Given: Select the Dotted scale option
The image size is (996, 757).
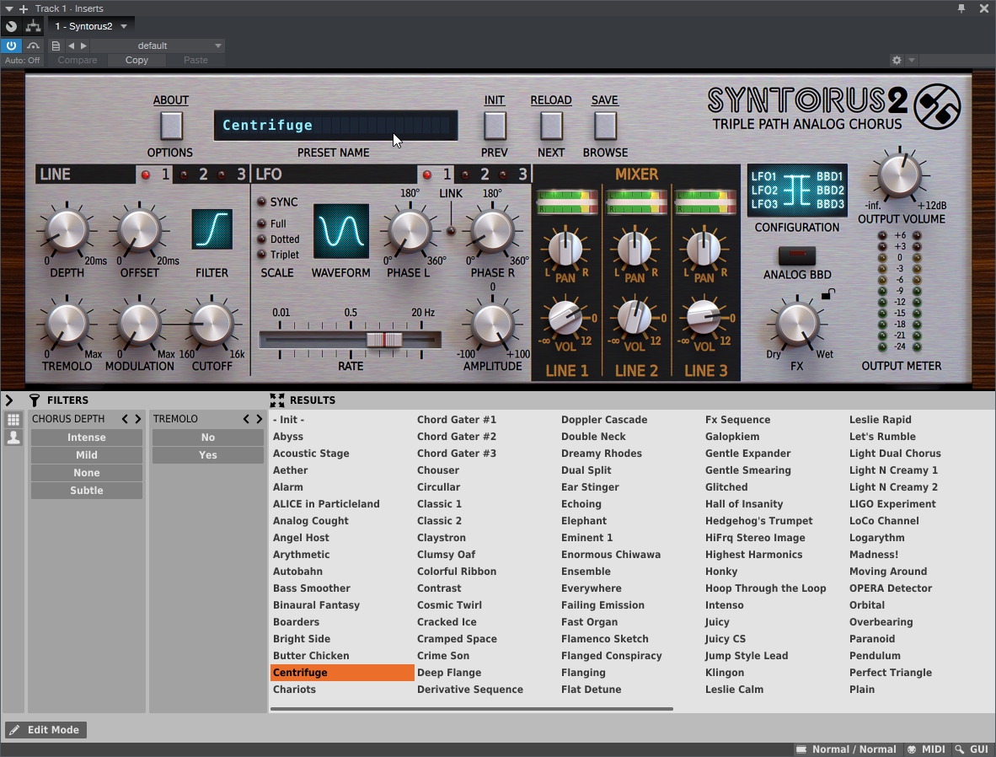Looking at the screenshot, I should (x=262, y=239).
